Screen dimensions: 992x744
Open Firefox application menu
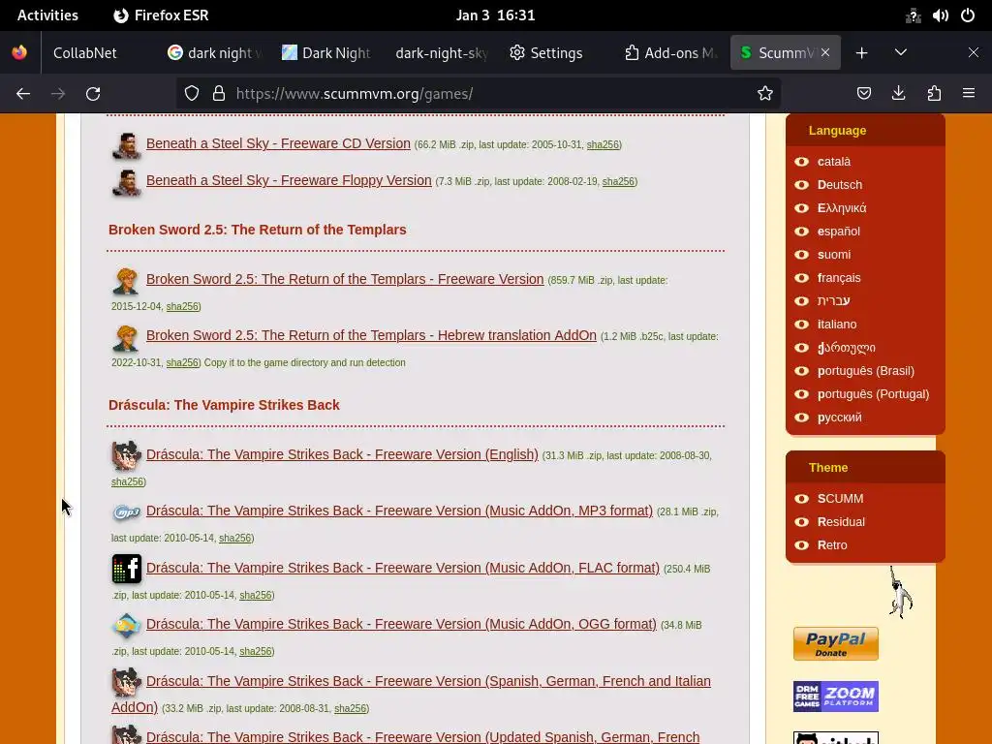[x=969, y=94]
